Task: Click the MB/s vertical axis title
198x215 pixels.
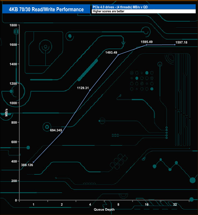Action: coord(6,112)
